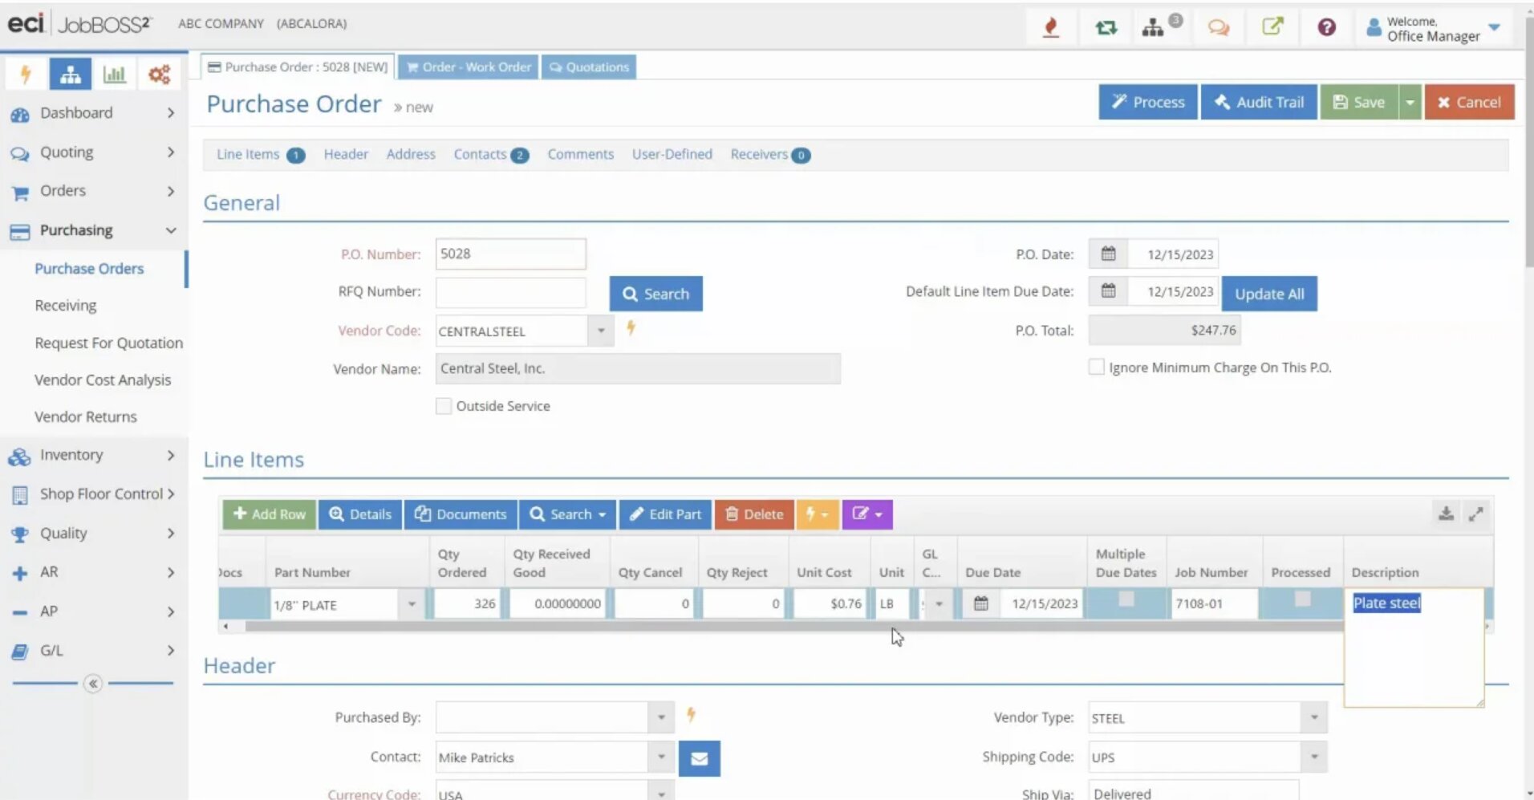Click the download icon above line items grid

(1446, 514)
